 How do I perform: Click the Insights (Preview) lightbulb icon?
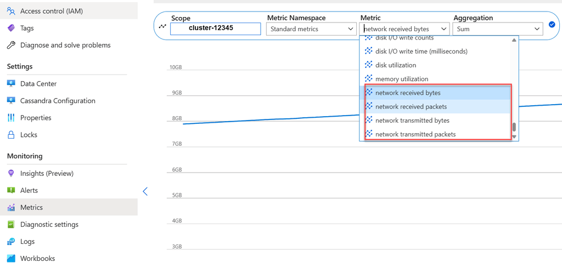click(11, 174)
